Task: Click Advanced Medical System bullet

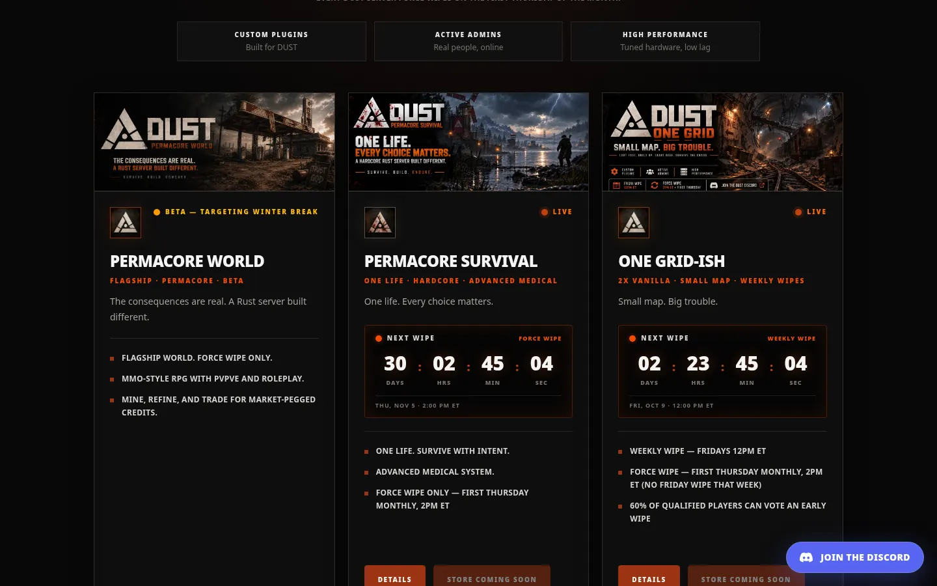Action: (435, 471)
